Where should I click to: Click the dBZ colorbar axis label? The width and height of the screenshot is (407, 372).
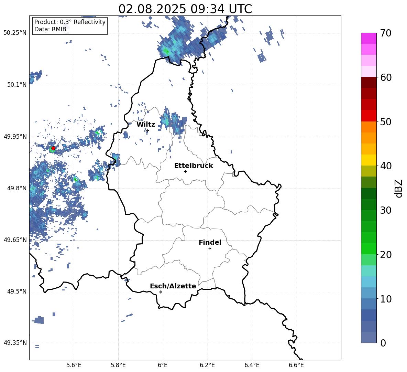click(x=398, y=188)
